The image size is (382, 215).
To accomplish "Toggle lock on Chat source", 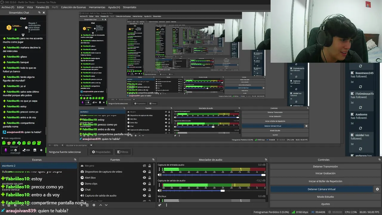I will point(150,190).
